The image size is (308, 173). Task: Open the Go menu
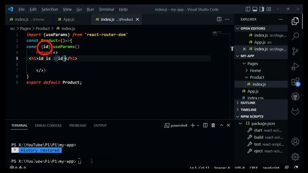pyautogui.click(x=79, y=9)
